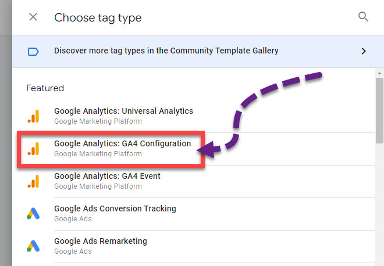Click the Google Ads Remarketing logo icon

(x=33, y=246)
